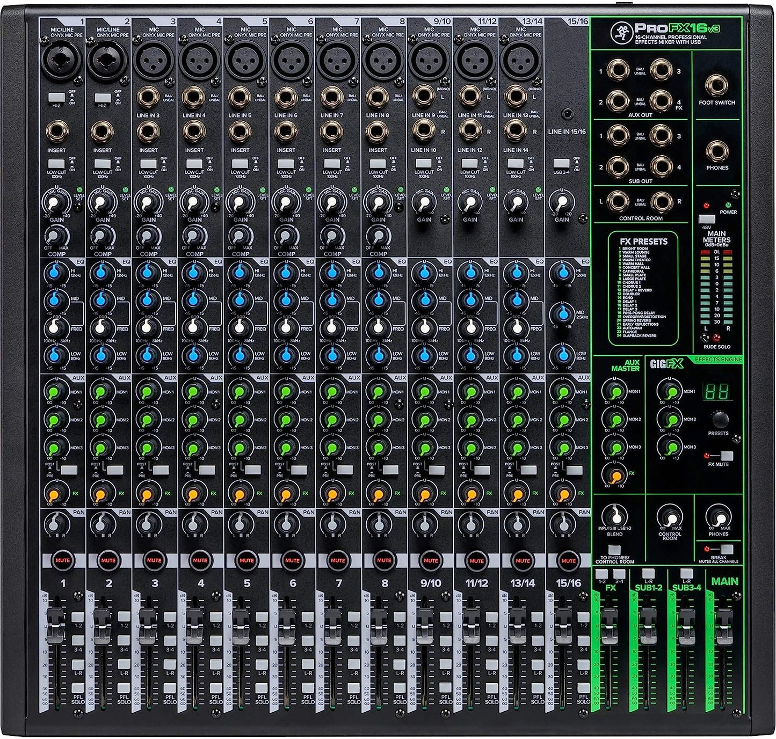
Task: Mute channel 9/10
Action: (x=430, y=560)
